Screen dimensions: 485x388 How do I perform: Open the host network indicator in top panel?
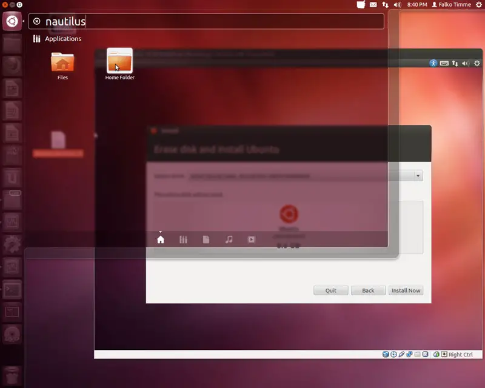[x=385, y=5]
